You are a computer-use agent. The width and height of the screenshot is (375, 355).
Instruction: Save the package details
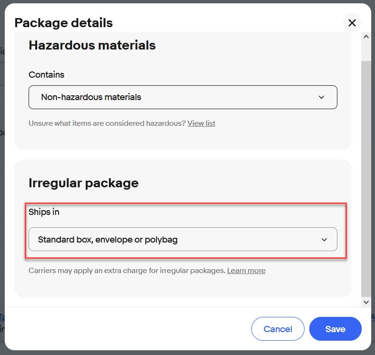[x=335, y=329]
